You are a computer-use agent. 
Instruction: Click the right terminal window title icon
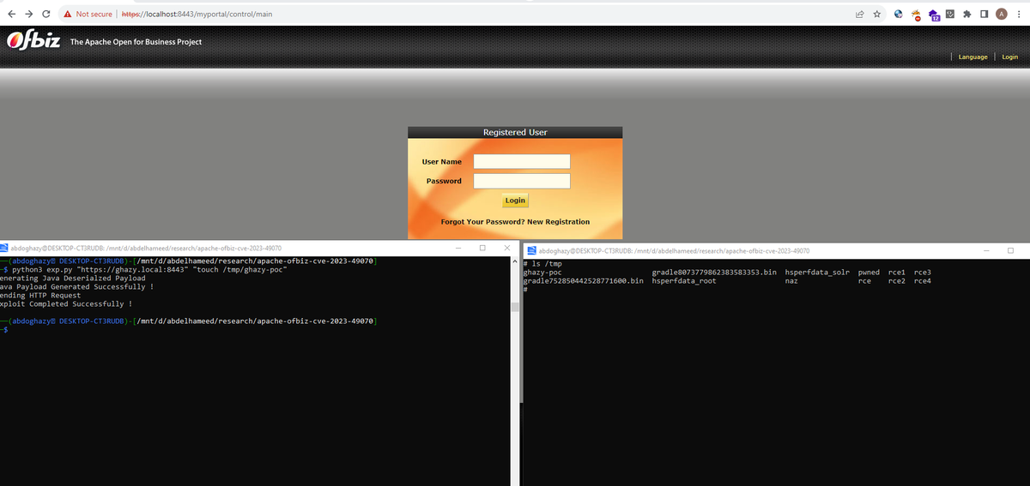[x=532, y=250]
